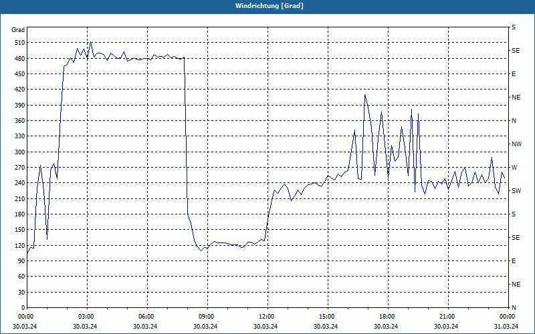Click the NW compass label

click(x=516, y=144)
